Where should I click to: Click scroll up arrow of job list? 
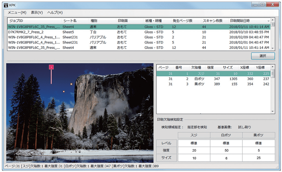272,20
